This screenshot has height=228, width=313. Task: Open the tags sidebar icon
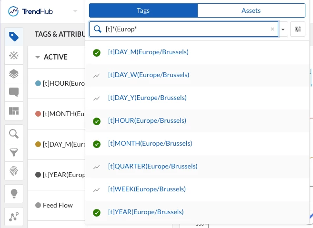[x=14, y=37]
